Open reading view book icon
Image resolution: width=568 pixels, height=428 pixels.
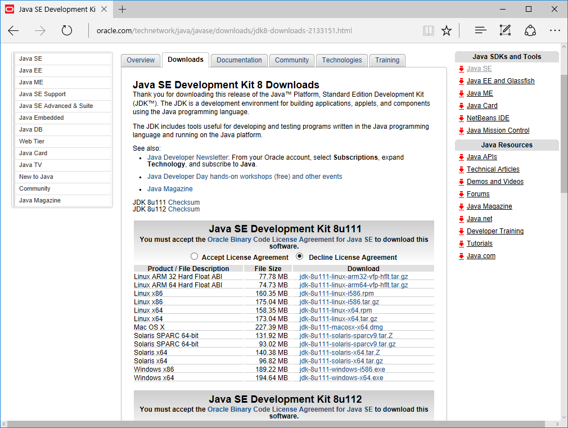coord(429,31)
